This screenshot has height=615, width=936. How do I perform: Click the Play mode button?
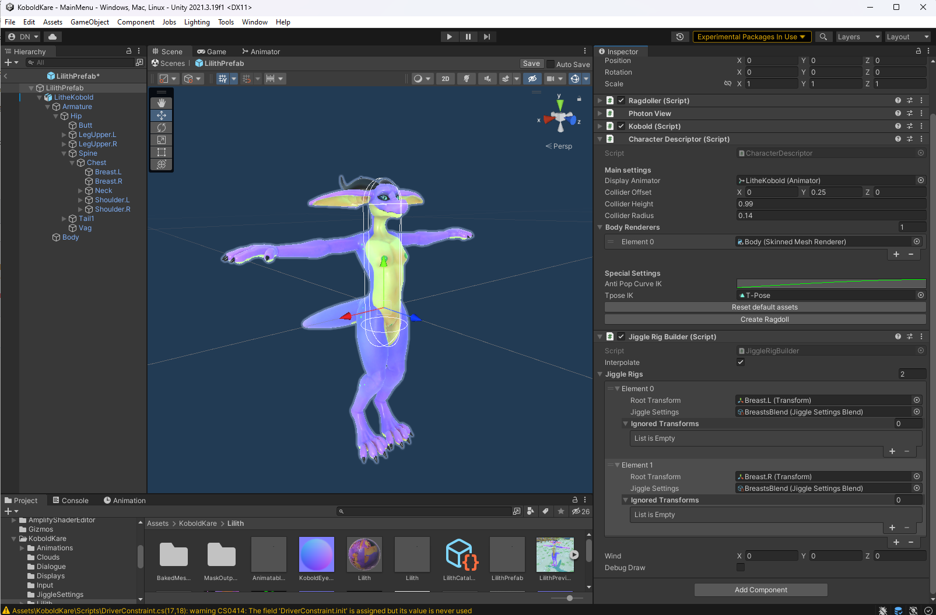[x=449, y=37]
